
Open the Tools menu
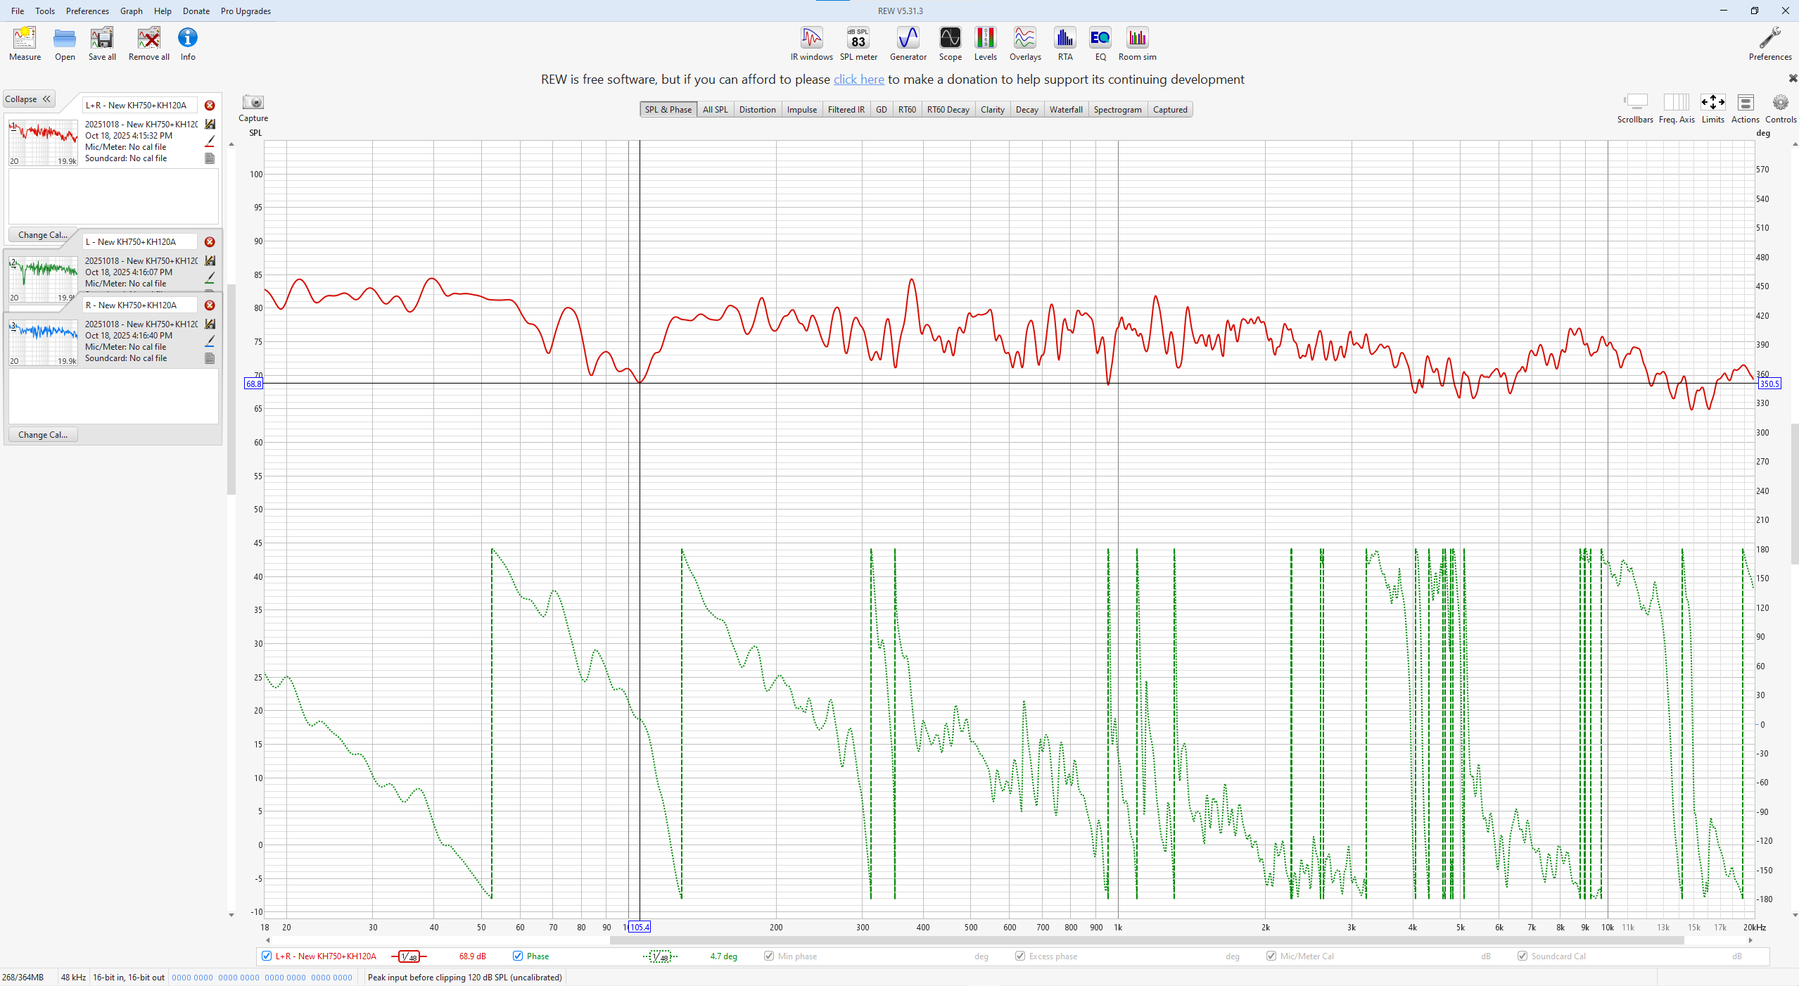tap(45, 11)
